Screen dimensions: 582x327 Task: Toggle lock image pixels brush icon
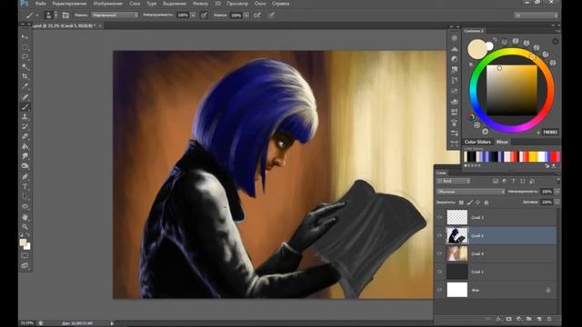point(470,203)
